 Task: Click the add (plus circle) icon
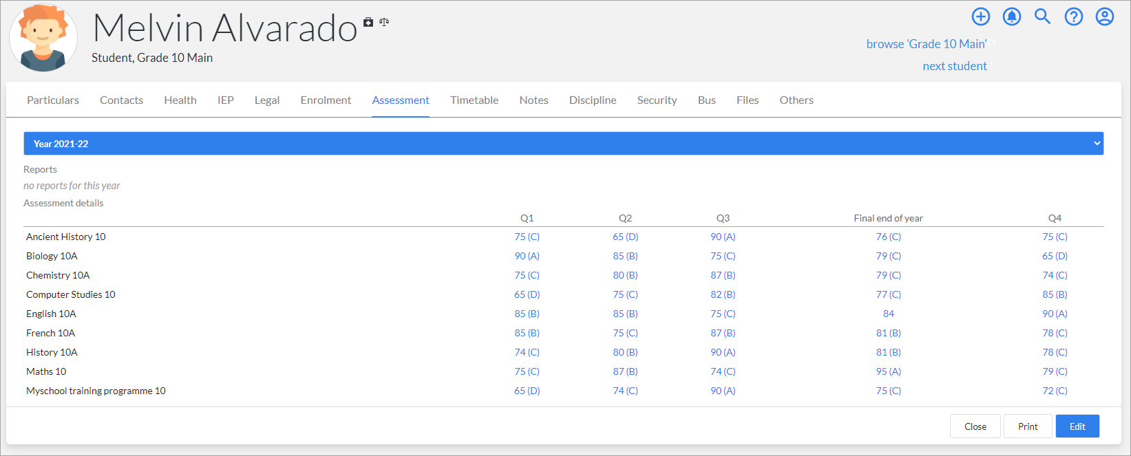[x=981, y=17]
